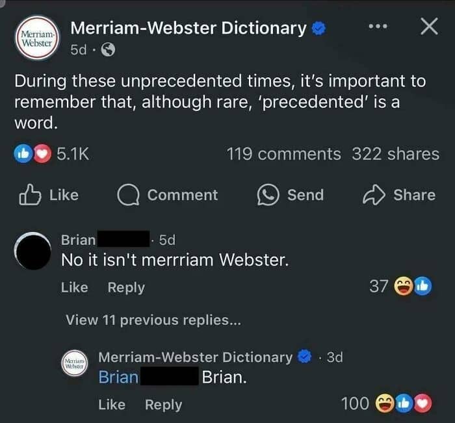Reply to Brian's comment

pyautogui.click(x=126, y=287)
